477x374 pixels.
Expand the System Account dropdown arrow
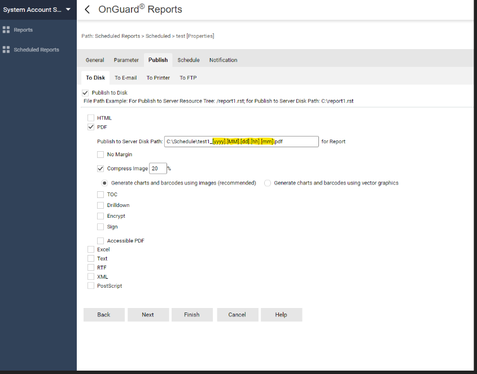pyautogui.click(x=68, y=10)
